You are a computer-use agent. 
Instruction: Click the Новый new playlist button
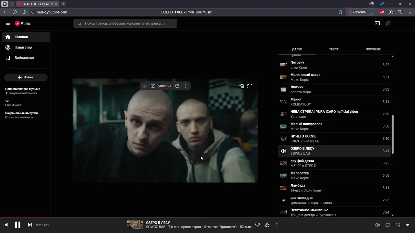click(x=26, y=77)
